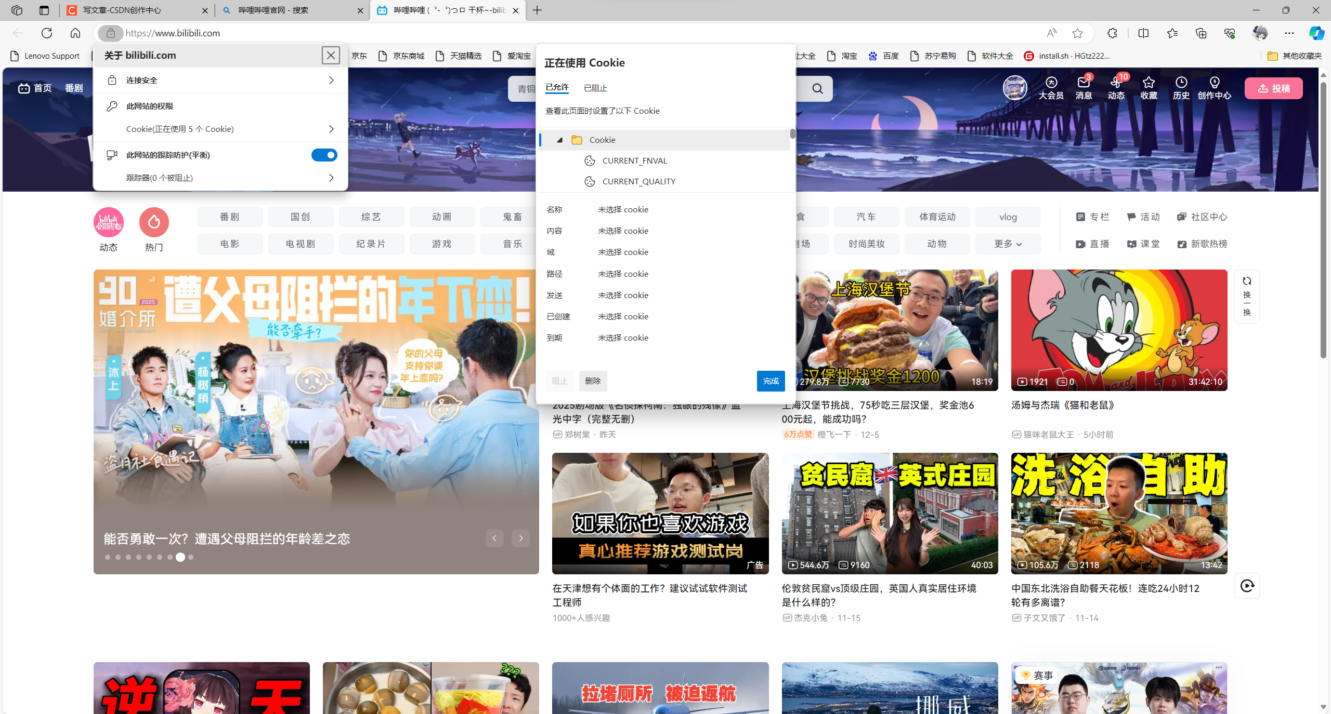Open the 创作中心 lightbulb icon
Screen dimensions: 1331x714
click(1214, 83)
